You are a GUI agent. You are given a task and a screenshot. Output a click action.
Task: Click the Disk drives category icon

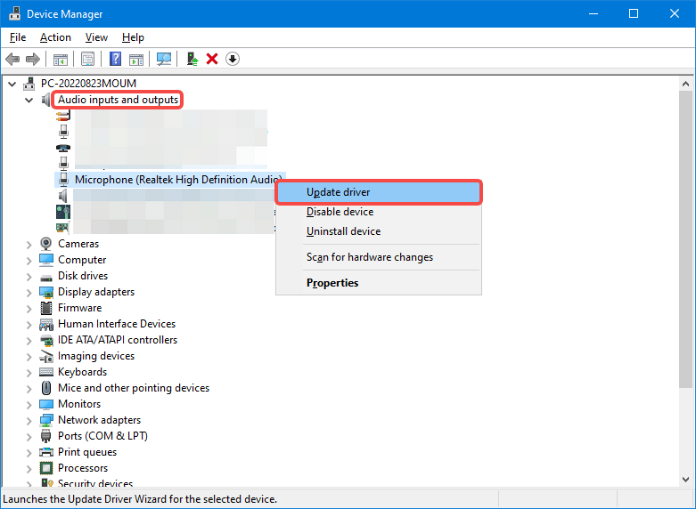coord(46,278)
